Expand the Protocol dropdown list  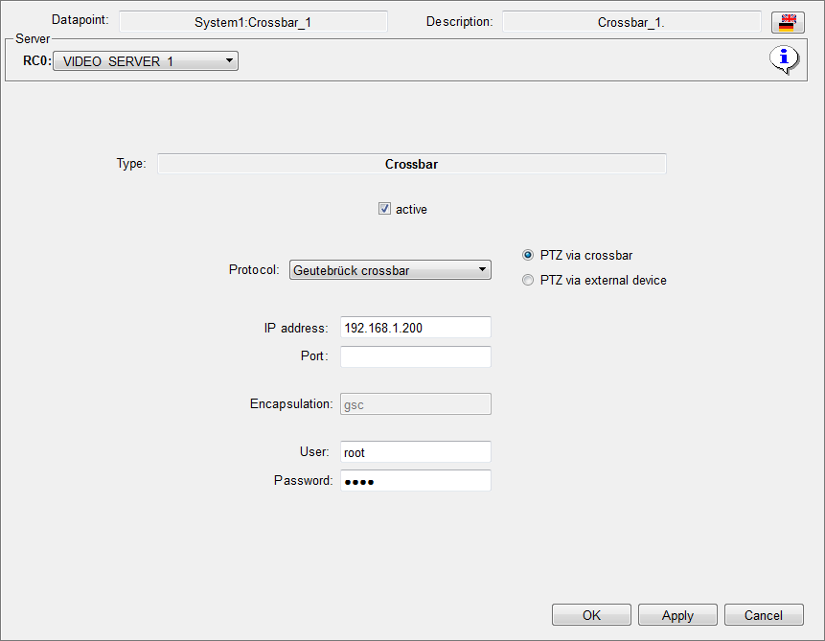pyautogui.click(x=390, y=270)
